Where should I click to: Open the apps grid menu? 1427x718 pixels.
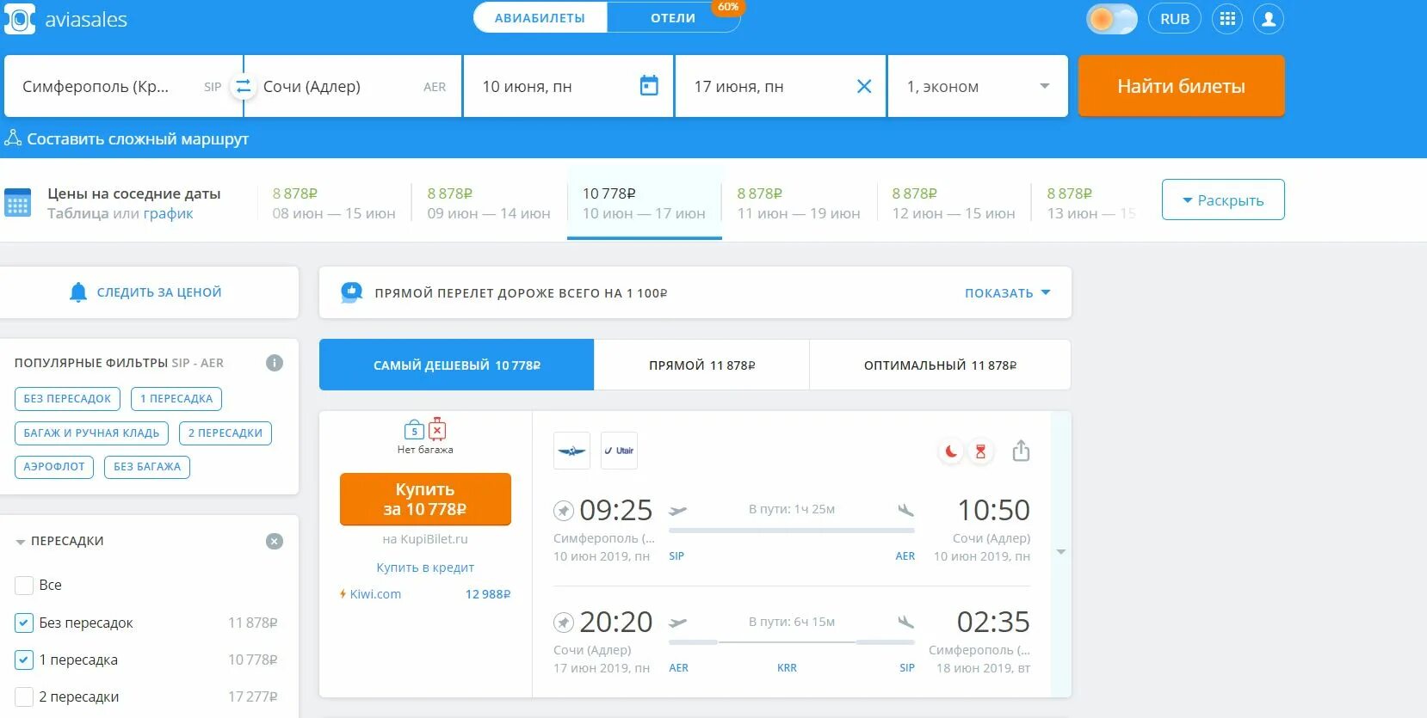pyautogui.click(x=1227, y=19)
